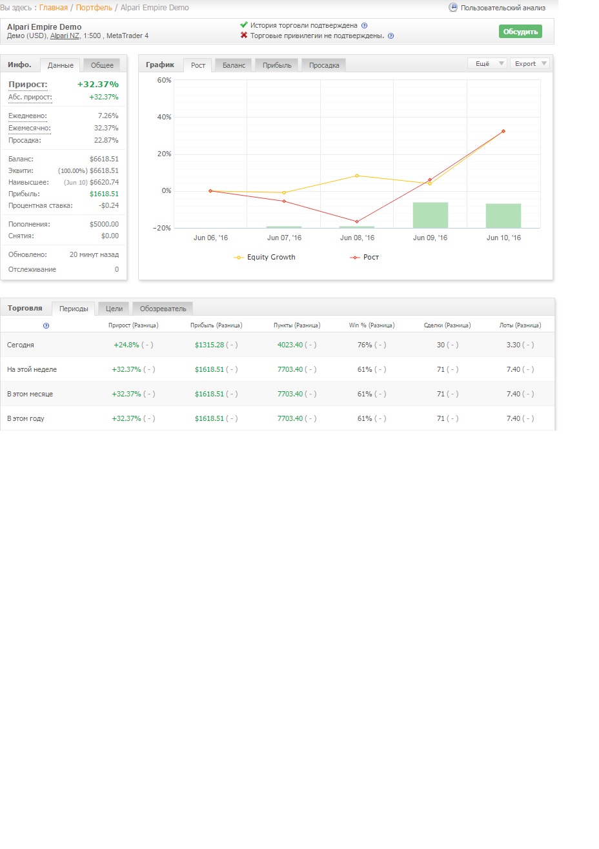The image size is (599, 849).
Task: Click the Сегодня row label
Action: [x=21, y=345]
